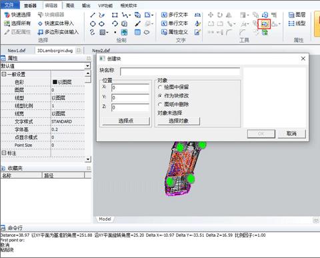The width and height of the screenshot is (320, 258).
Task: Click the 快速选择 quick select icon
Action: [7, 15]
